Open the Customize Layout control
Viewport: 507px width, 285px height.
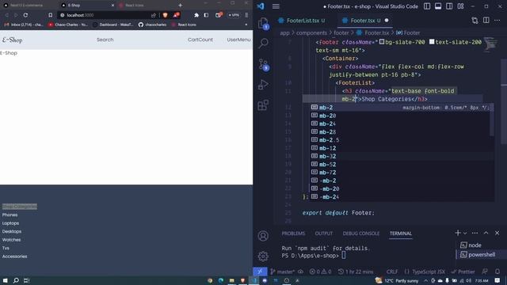click(x=460, y=6)
